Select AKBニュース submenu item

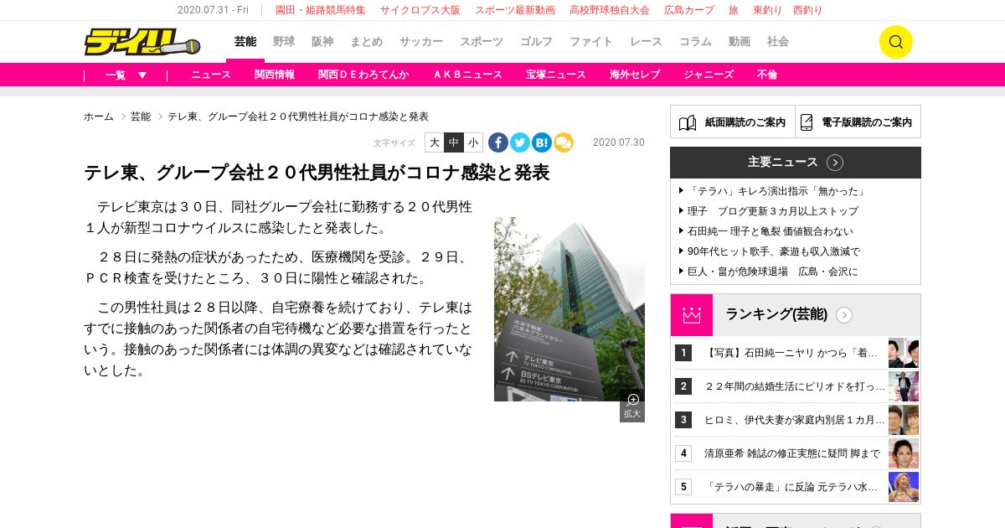tap(467, 75)
